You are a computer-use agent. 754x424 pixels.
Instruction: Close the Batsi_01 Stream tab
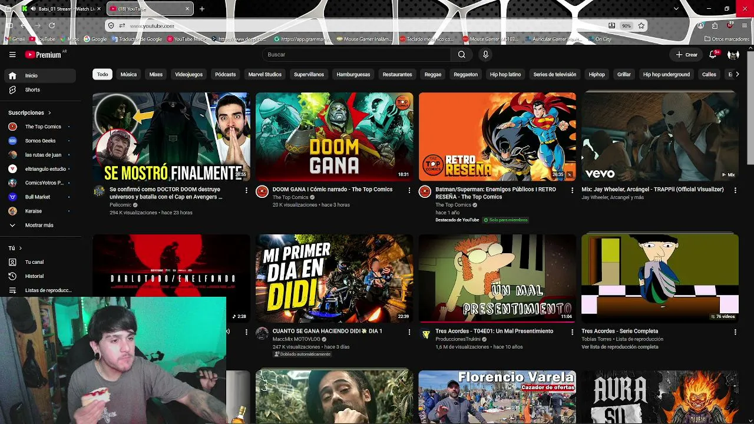98,9
